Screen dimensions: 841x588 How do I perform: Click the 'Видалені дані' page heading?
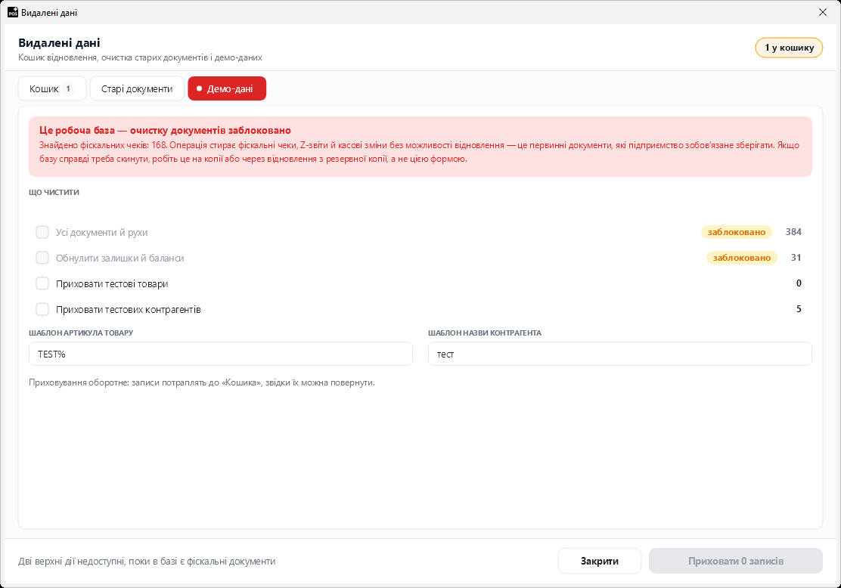60,43
